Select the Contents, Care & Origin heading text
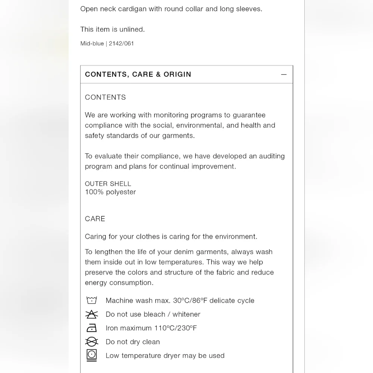Image resolution: width=373 pixels, height=373 pixels. (x=138, y=75)
